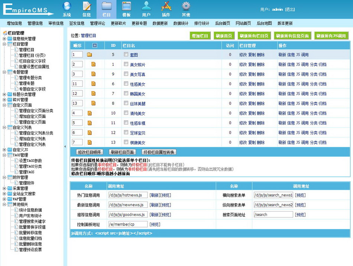353x266 pixels.
Task: Click the document icon in the 足球宝贝 row
Action: (x=90, y=133)
